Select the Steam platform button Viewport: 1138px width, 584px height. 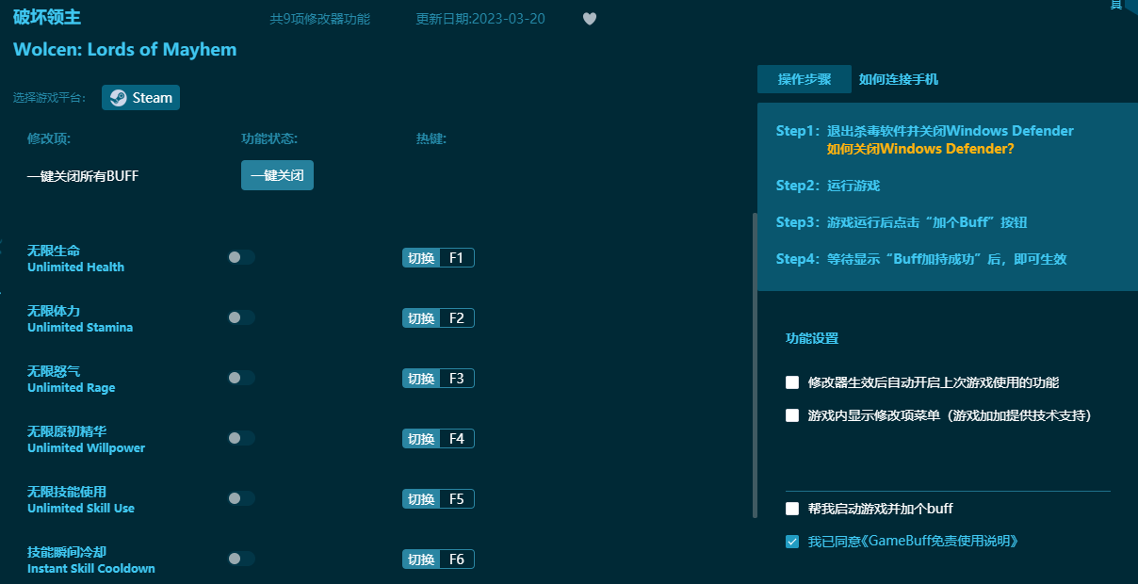pos(140,97)
